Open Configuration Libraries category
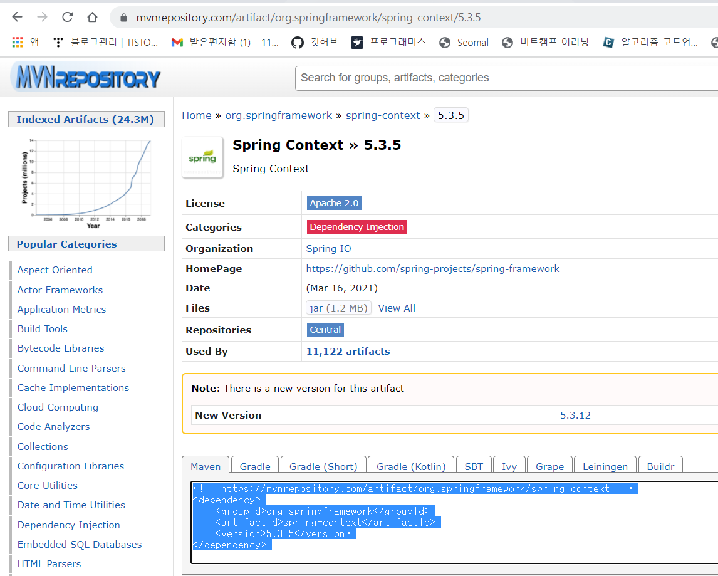 pos(71,466)
